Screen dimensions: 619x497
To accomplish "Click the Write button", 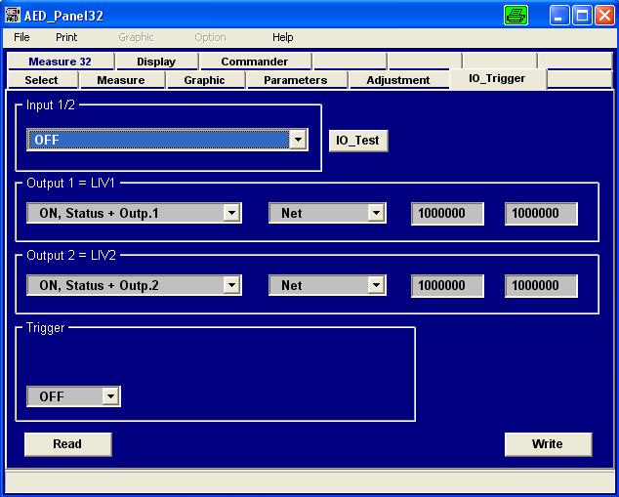I will tap(548, 444).
